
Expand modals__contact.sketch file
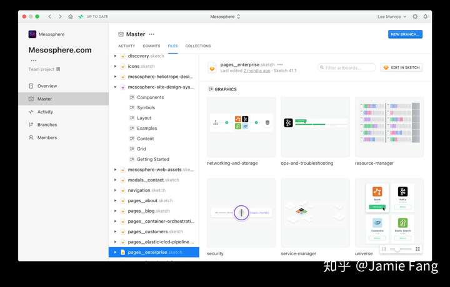115,180
